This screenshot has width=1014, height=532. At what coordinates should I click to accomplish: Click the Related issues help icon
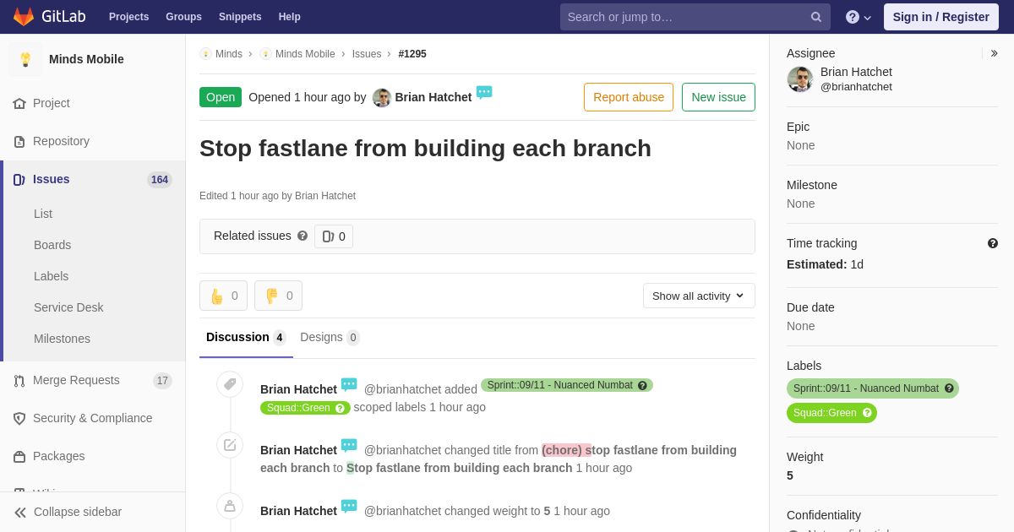coord(303,236)
